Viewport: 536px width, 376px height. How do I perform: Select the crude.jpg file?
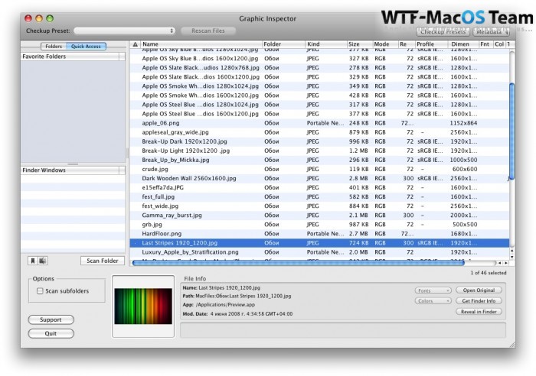coord(319,169)
